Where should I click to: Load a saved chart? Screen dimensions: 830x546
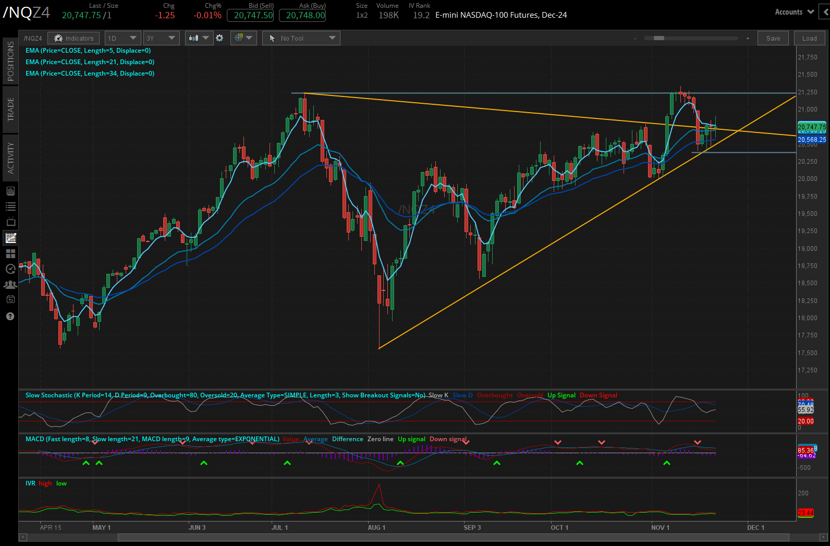coord(809,38)
